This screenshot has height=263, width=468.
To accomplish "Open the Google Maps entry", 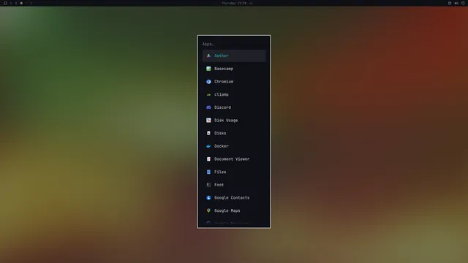I will tap(234, 210).
